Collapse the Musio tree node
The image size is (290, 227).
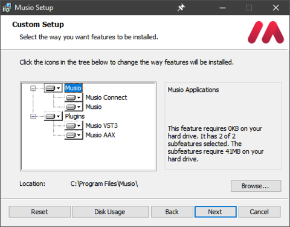tap(33, 88)
